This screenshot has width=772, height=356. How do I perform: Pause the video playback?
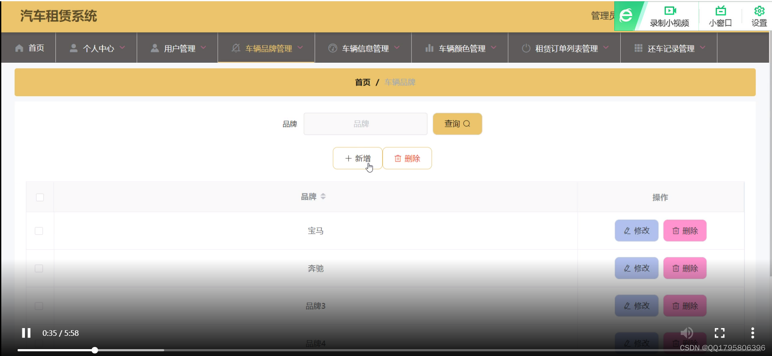pos(26,333)
